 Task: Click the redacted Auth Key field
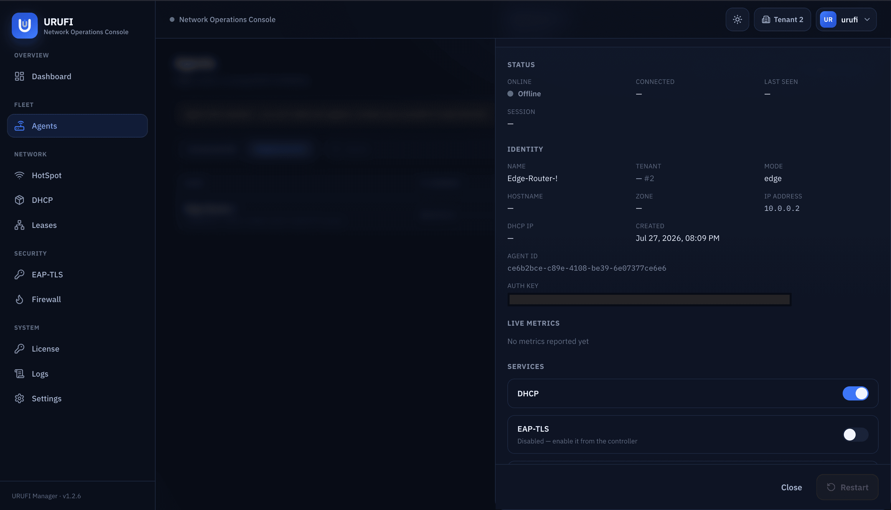pos(649,299)
